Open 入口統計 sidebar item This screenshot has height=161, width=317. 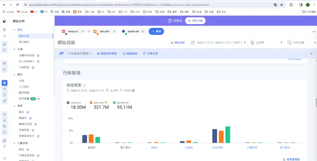coord(24,86)
